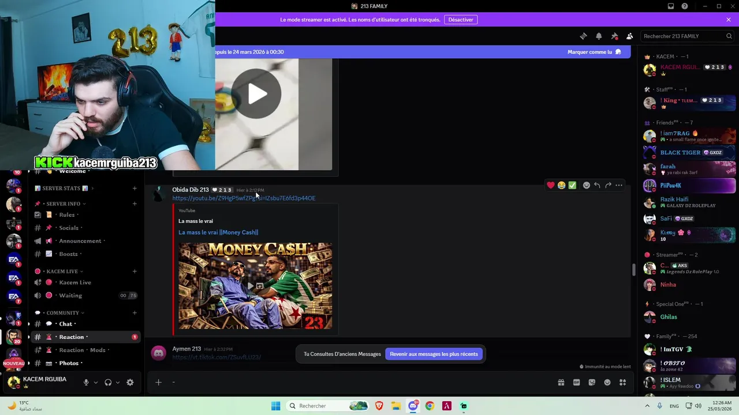Show pinned messages

pos(614,36)
